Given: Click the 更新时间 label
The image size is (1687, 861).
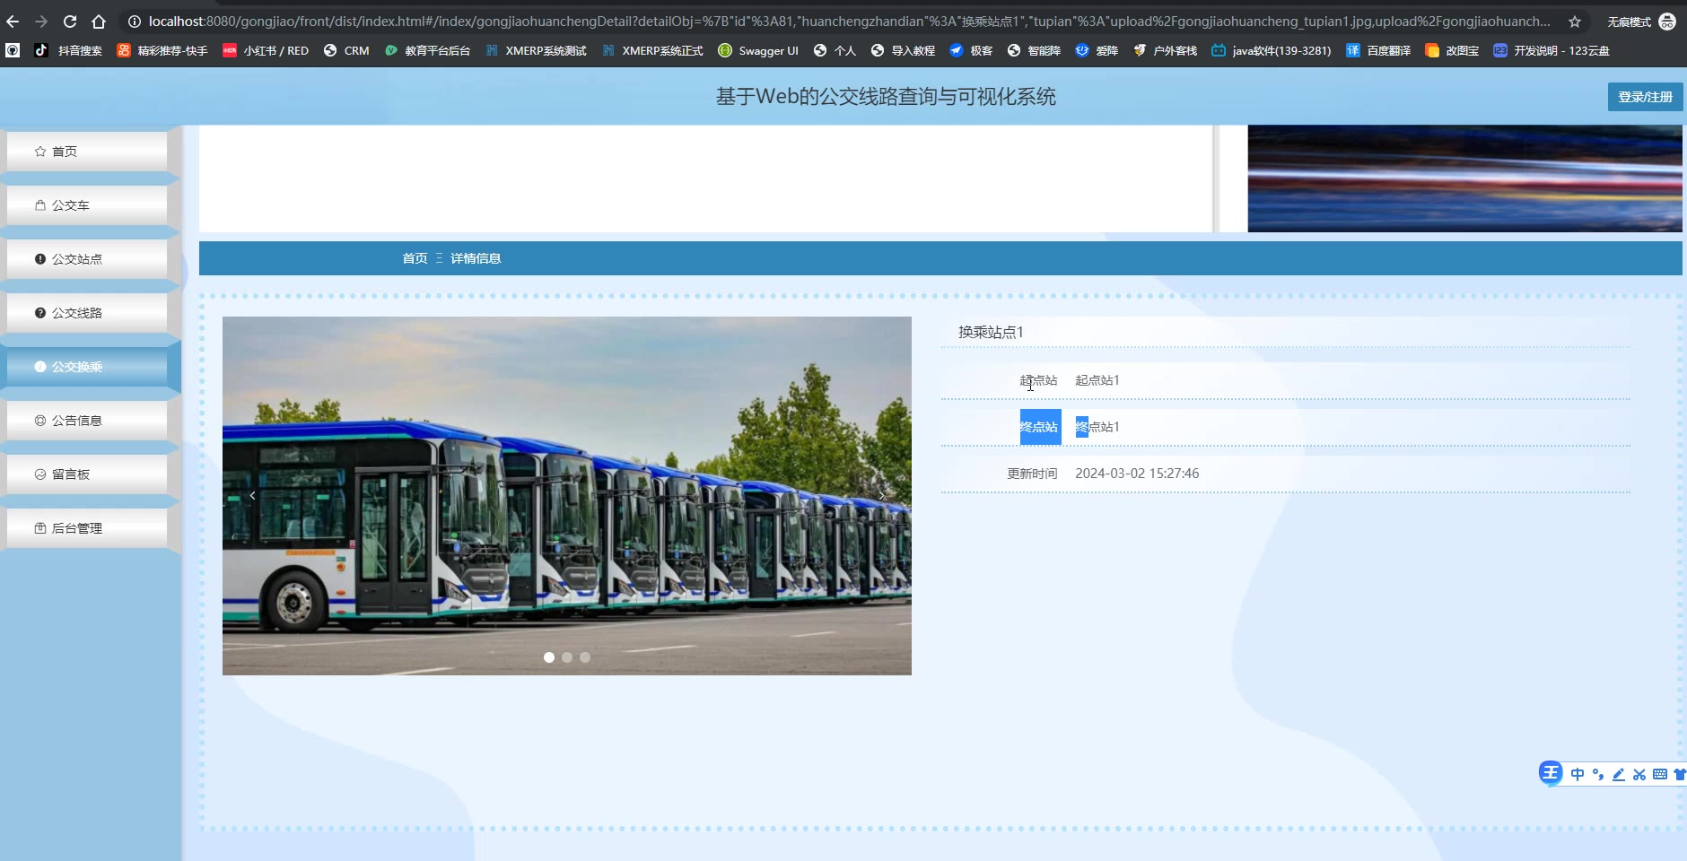Looking at the screenshot, I should click(1032, 474).
